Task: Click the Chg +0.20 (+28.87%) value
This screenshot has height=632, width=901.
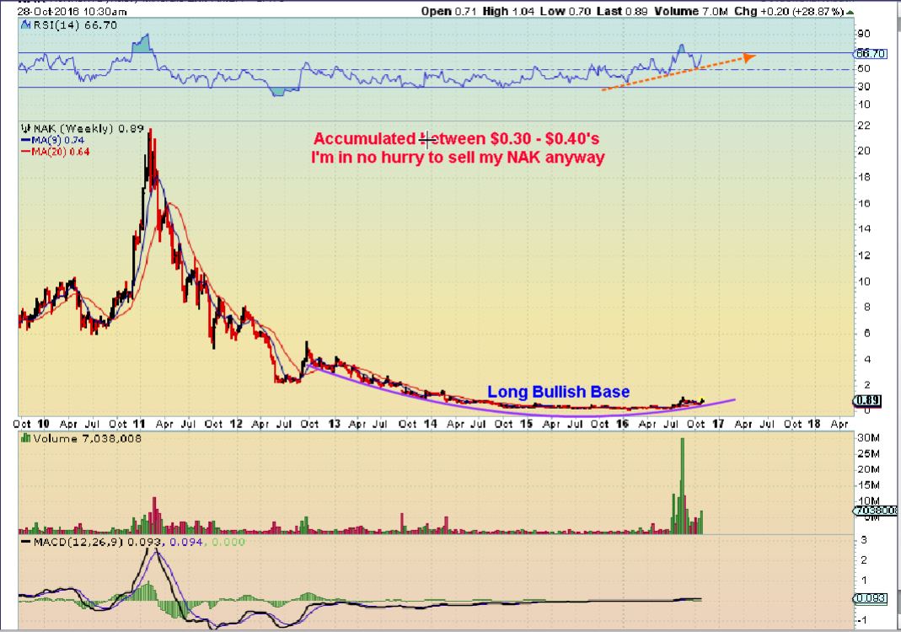Action: [789, 12]
